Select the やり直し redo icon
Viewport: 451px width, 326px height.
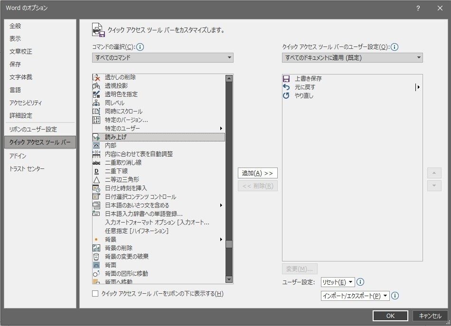click(286, 95)
